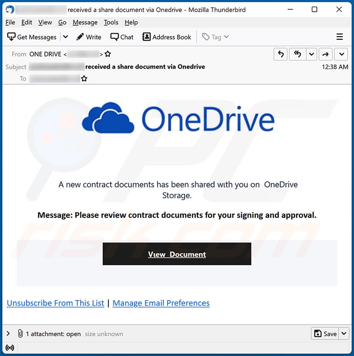Open the Get Messages dropdown arrow
Image resolution: width=354 pixels, height=356 pixels.
coord(65,37)
